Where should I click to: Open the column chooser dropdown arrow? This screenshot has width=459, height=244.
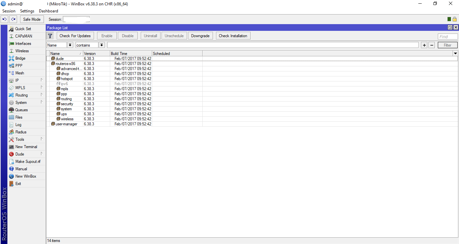coord(455,53)
